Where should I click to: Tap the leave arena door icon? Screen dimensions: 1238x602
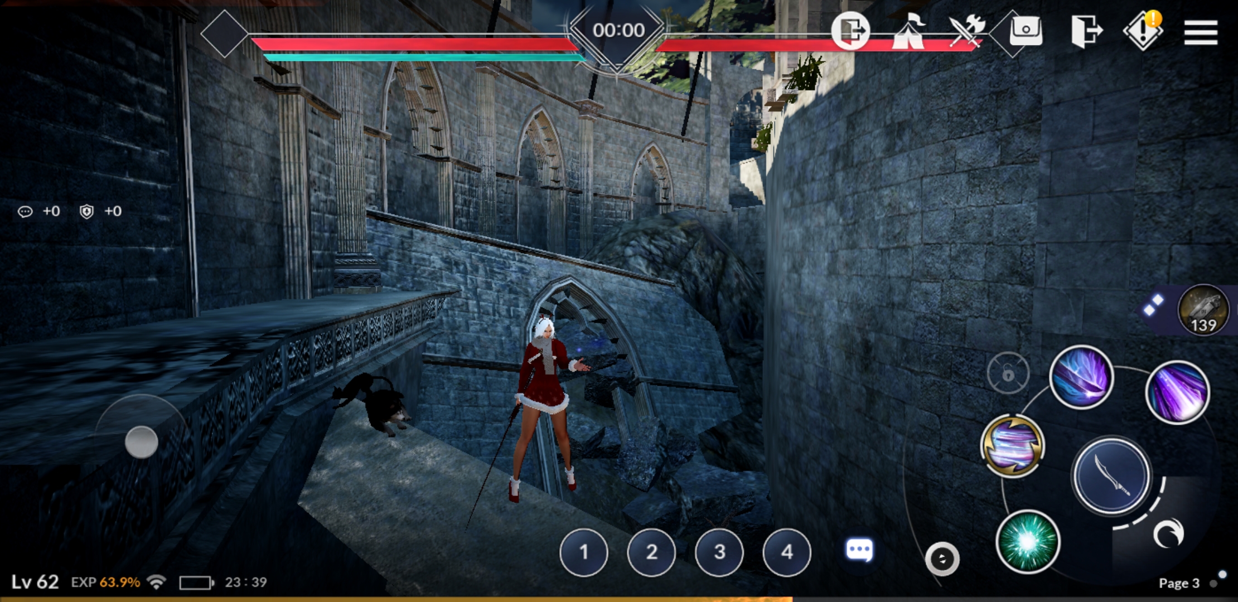1086,31
